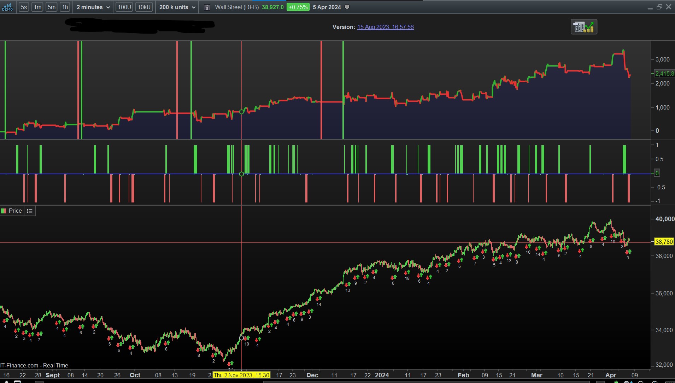The height and width of the screenshot is (383, 675).
Task: Open the Price settings label
Action: coord(15,211)
